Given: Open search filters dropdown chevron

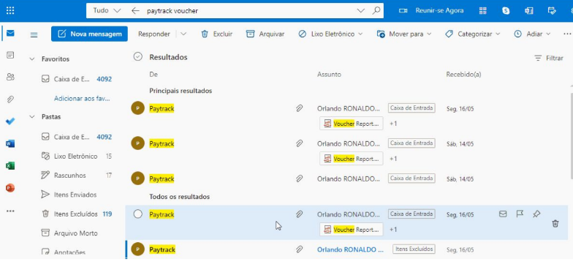Looking at the screenshot, I should point(361,10).
